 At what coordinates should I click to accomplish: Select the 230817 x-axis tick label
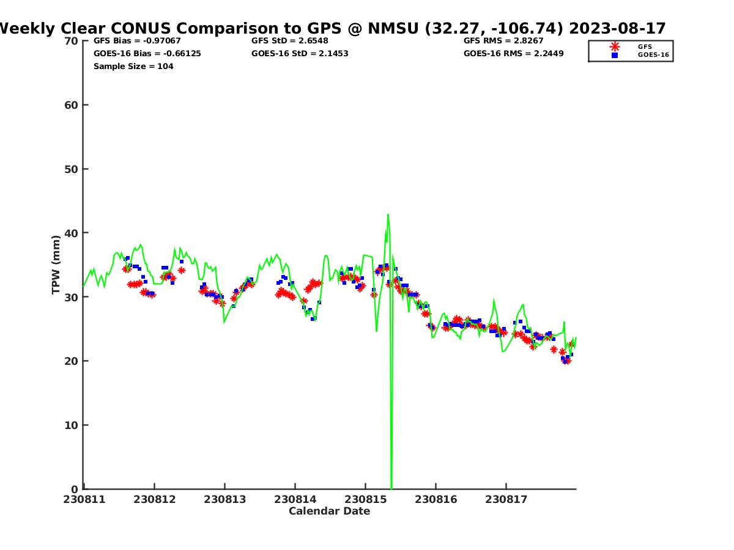[506, 499]
